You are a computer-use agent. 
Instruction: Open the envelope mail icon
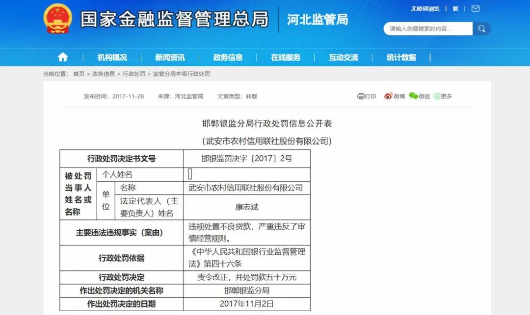475,9
